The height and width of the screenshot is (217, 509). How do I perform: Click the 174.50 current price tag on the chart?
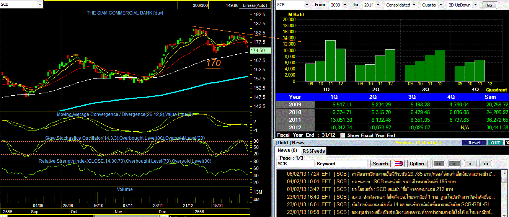pyautogui.click(x=259, y=51)
